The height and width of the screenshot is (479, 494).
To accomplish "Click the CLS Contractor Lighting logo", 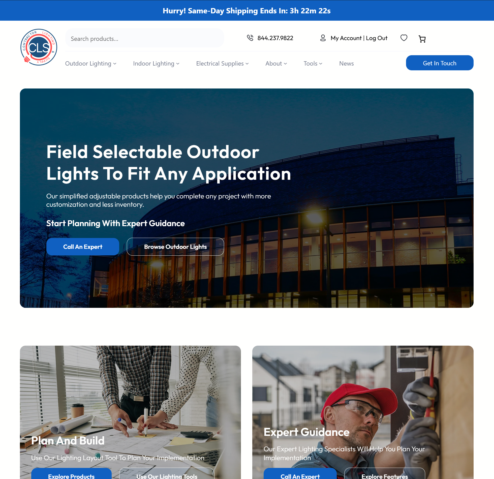I will [39, 47].
